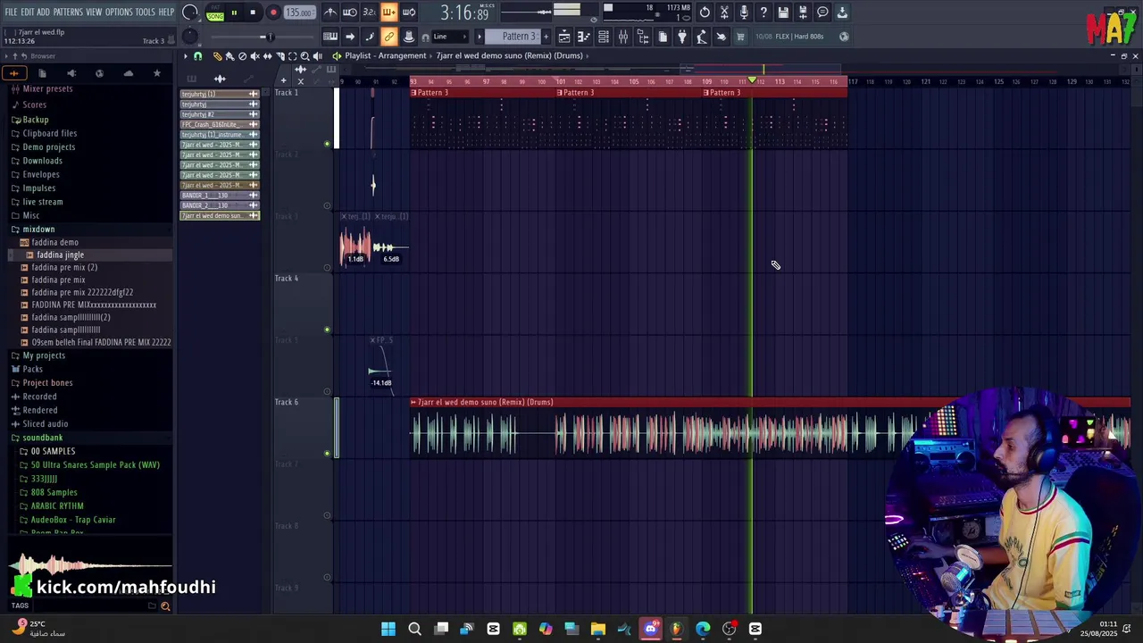The height and width of the screenshot is (643, 1143).
Task: Expand the My projects folder
Action: pyautogui.click(x=44, y=355)
